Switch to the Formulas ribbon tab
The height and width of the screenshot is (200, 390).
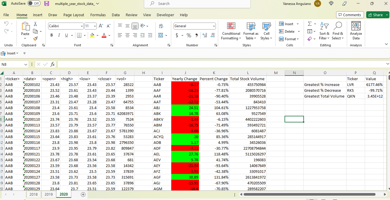click(x=98, y=15)
